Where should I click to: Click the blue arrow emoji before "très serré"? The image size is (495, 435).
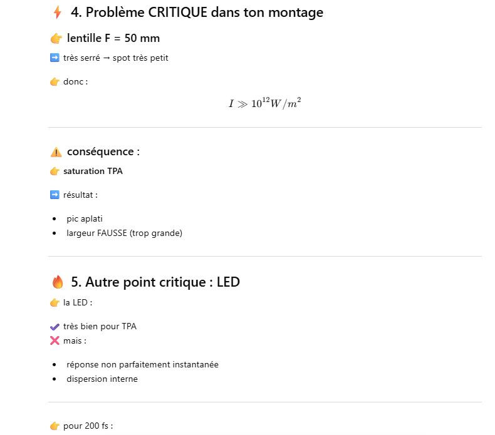pyautogui.click(x=55, y=58)
